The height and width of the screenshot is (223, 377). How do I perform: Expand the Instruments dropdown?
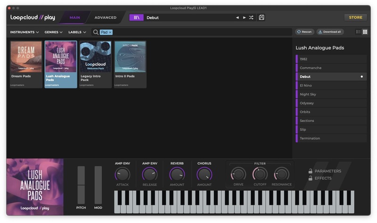[x=24, y=32]
